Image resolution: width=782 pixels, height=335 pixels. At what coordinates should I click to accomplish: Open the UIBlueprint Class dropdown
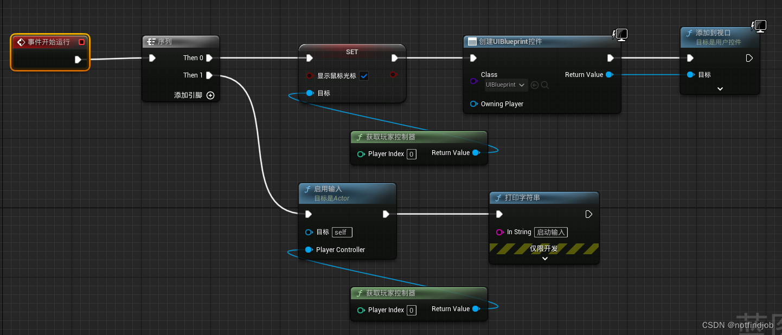[x=505, y=85]
